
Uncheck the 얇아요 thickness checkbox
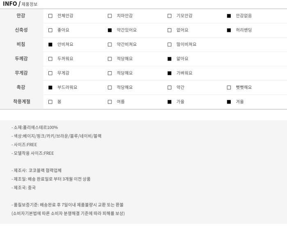click(x=169, y=59)
